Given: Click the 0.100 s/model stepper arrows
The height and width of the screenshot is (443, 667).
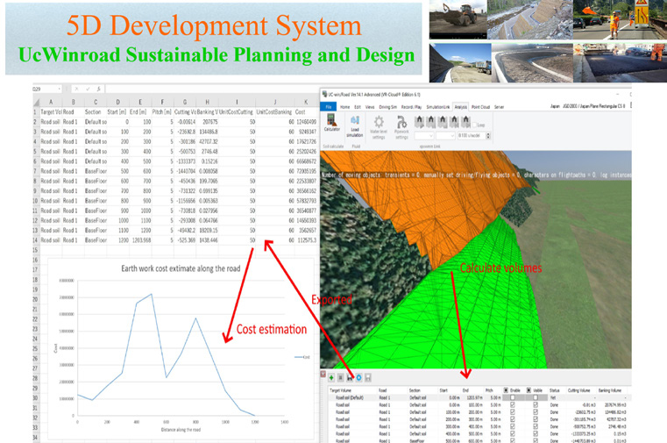Looking at the screenshot, I should tap(488, 136).
